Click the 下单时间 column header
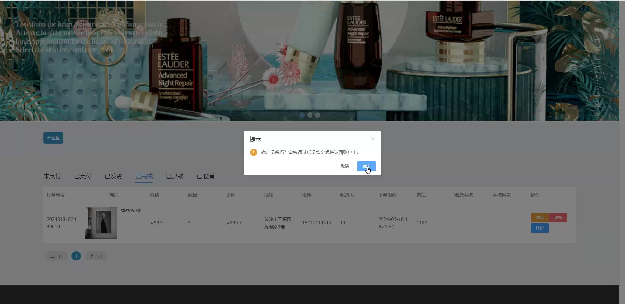This screenshot has width=625, height=304. click(x=387, y=195)
